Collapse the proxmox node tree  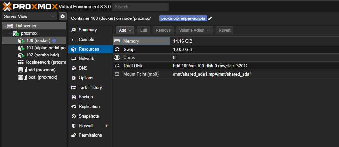[10, 33]
